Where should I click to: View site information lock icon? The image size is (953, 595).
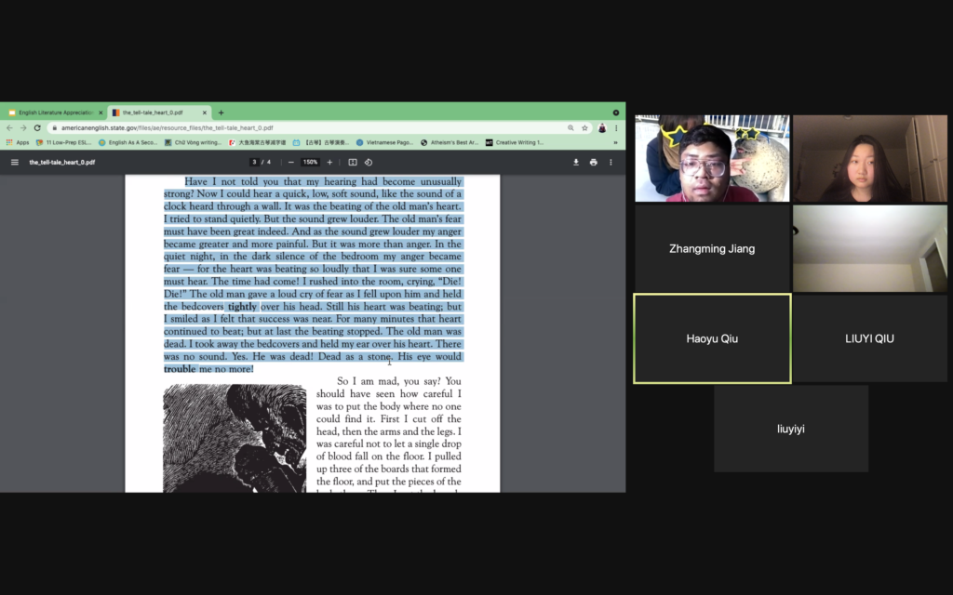pyautogui.click(x=55, y=128)
